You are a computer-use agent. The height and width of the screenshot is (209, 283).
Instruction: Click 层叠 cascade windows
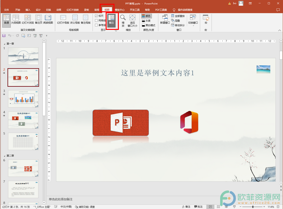175,21
